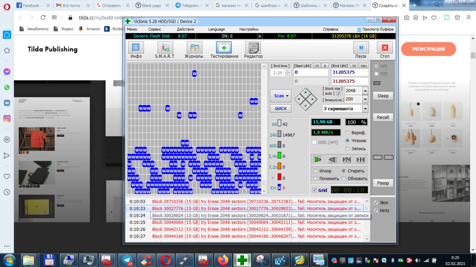Click the Recall button
Viewport: 476px width, 267px height.
pos(383,117)
